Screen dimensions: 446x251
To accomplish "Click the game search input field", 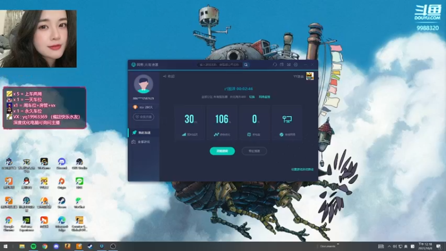I will tap(220, 65).
